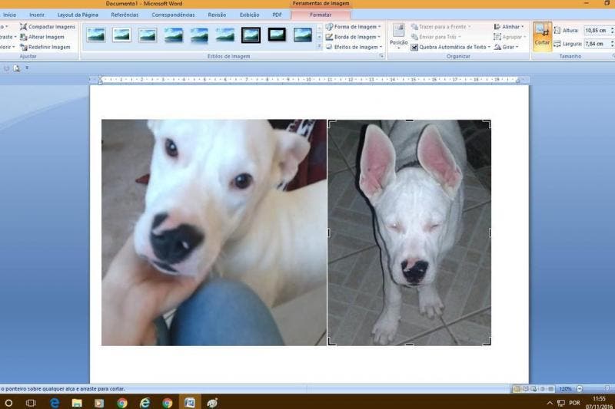Select the Revisão tab
Image resolution: width=615 pixels, height=409 pixels.
tap(217, 15)
